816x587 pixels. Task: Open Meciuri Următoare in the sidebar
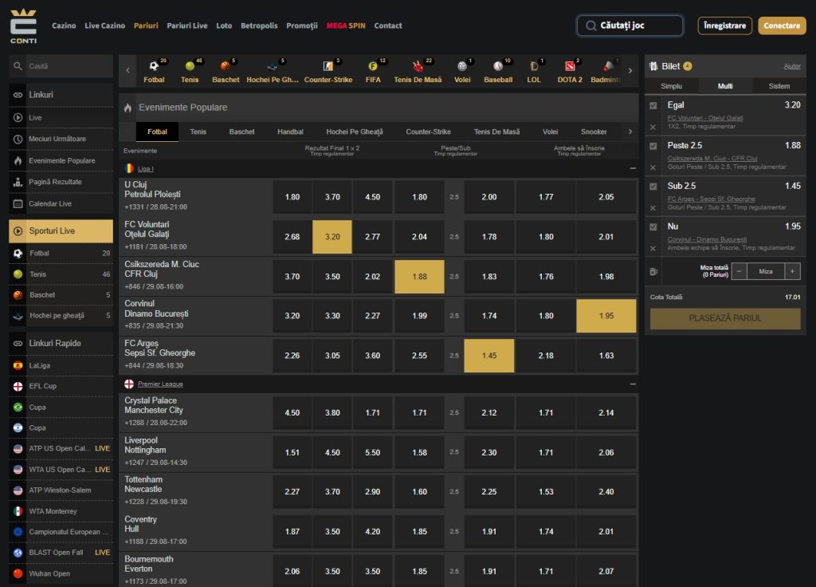(61, 139)
